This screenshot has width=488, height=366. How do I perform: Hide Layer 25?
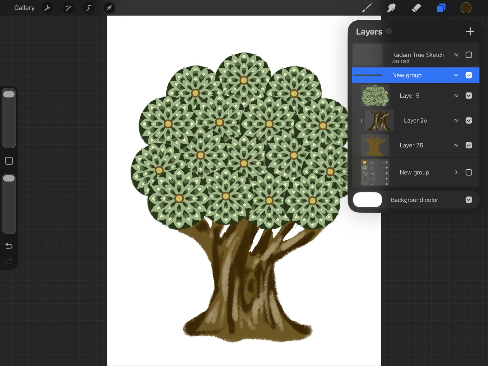coord(469,145)
